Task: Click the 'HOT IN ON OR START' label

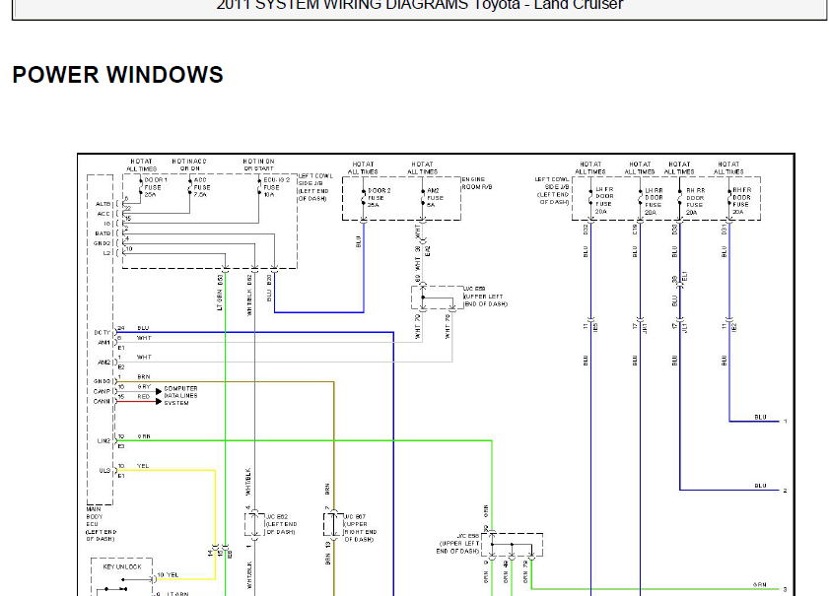Action: pos(258,165)
